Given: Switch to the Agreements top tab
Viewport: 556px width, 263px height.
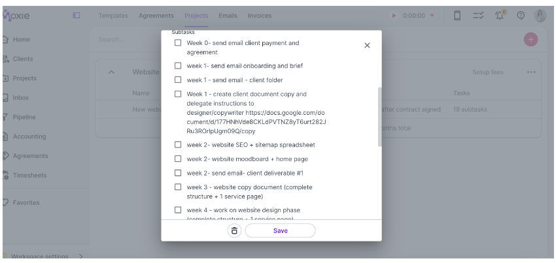Looking at the screenshot, I should click(156, 16).
